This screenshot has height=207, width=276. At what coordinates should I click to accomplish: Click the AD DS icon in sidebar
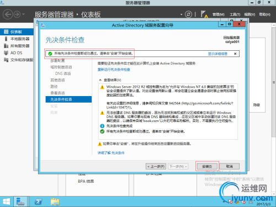pyautogui.click(x=6, y=53)
